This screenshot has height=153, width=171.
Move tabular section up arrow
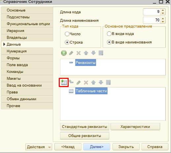click(93, 82)
